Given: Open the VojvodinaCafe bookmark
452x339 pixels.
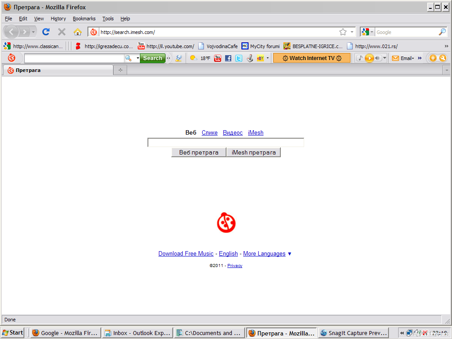Looking at the screenshot, I should 218,46.
